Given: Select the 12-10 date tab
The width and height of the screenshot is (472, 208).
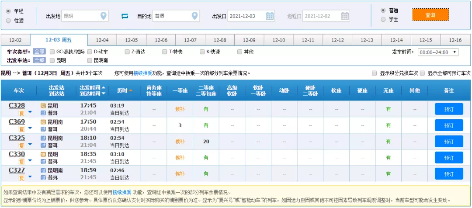Looking at the screenshot, I should click(x=278, y=40).
